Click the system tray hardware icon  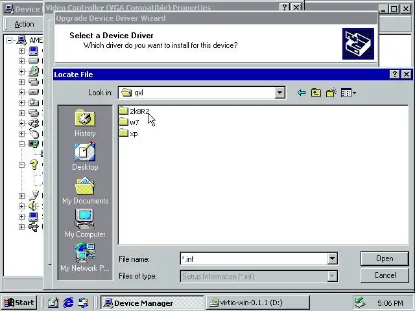[x=361, y=303]
